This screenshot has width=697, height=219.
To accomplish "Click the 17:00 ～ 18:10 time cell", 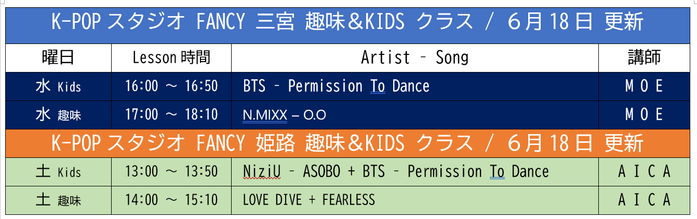I will pyautogui.click(x=171, y=114).
